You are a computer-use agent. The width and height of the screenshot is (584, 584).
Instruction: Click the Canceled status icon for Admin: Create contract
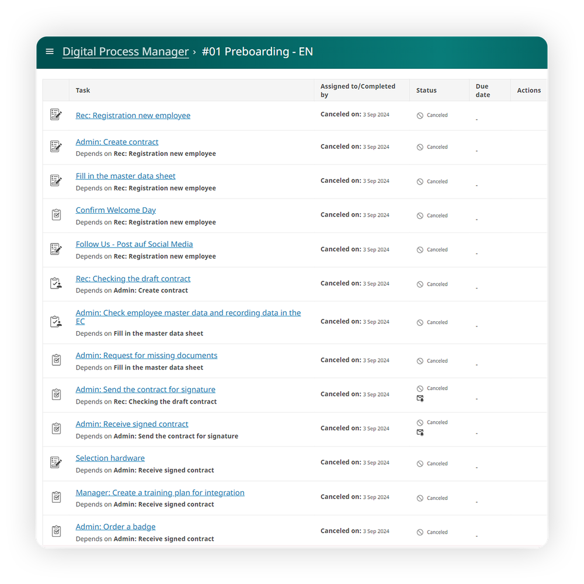[419, 147]
